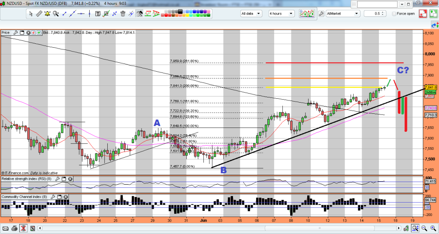
Task: Increase the 0.5 size stepper
Action: click(383, 12)
